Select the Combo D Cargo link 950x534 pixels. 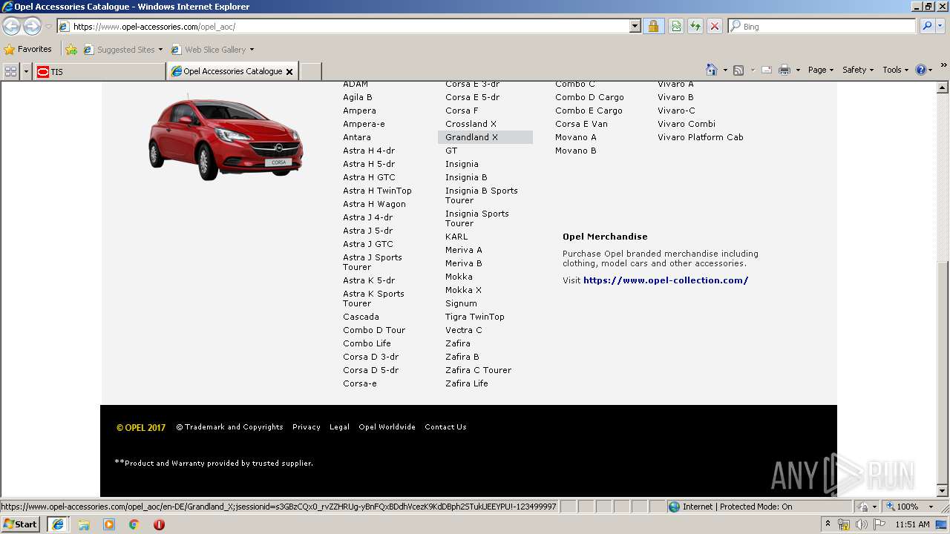click(589, 97)
